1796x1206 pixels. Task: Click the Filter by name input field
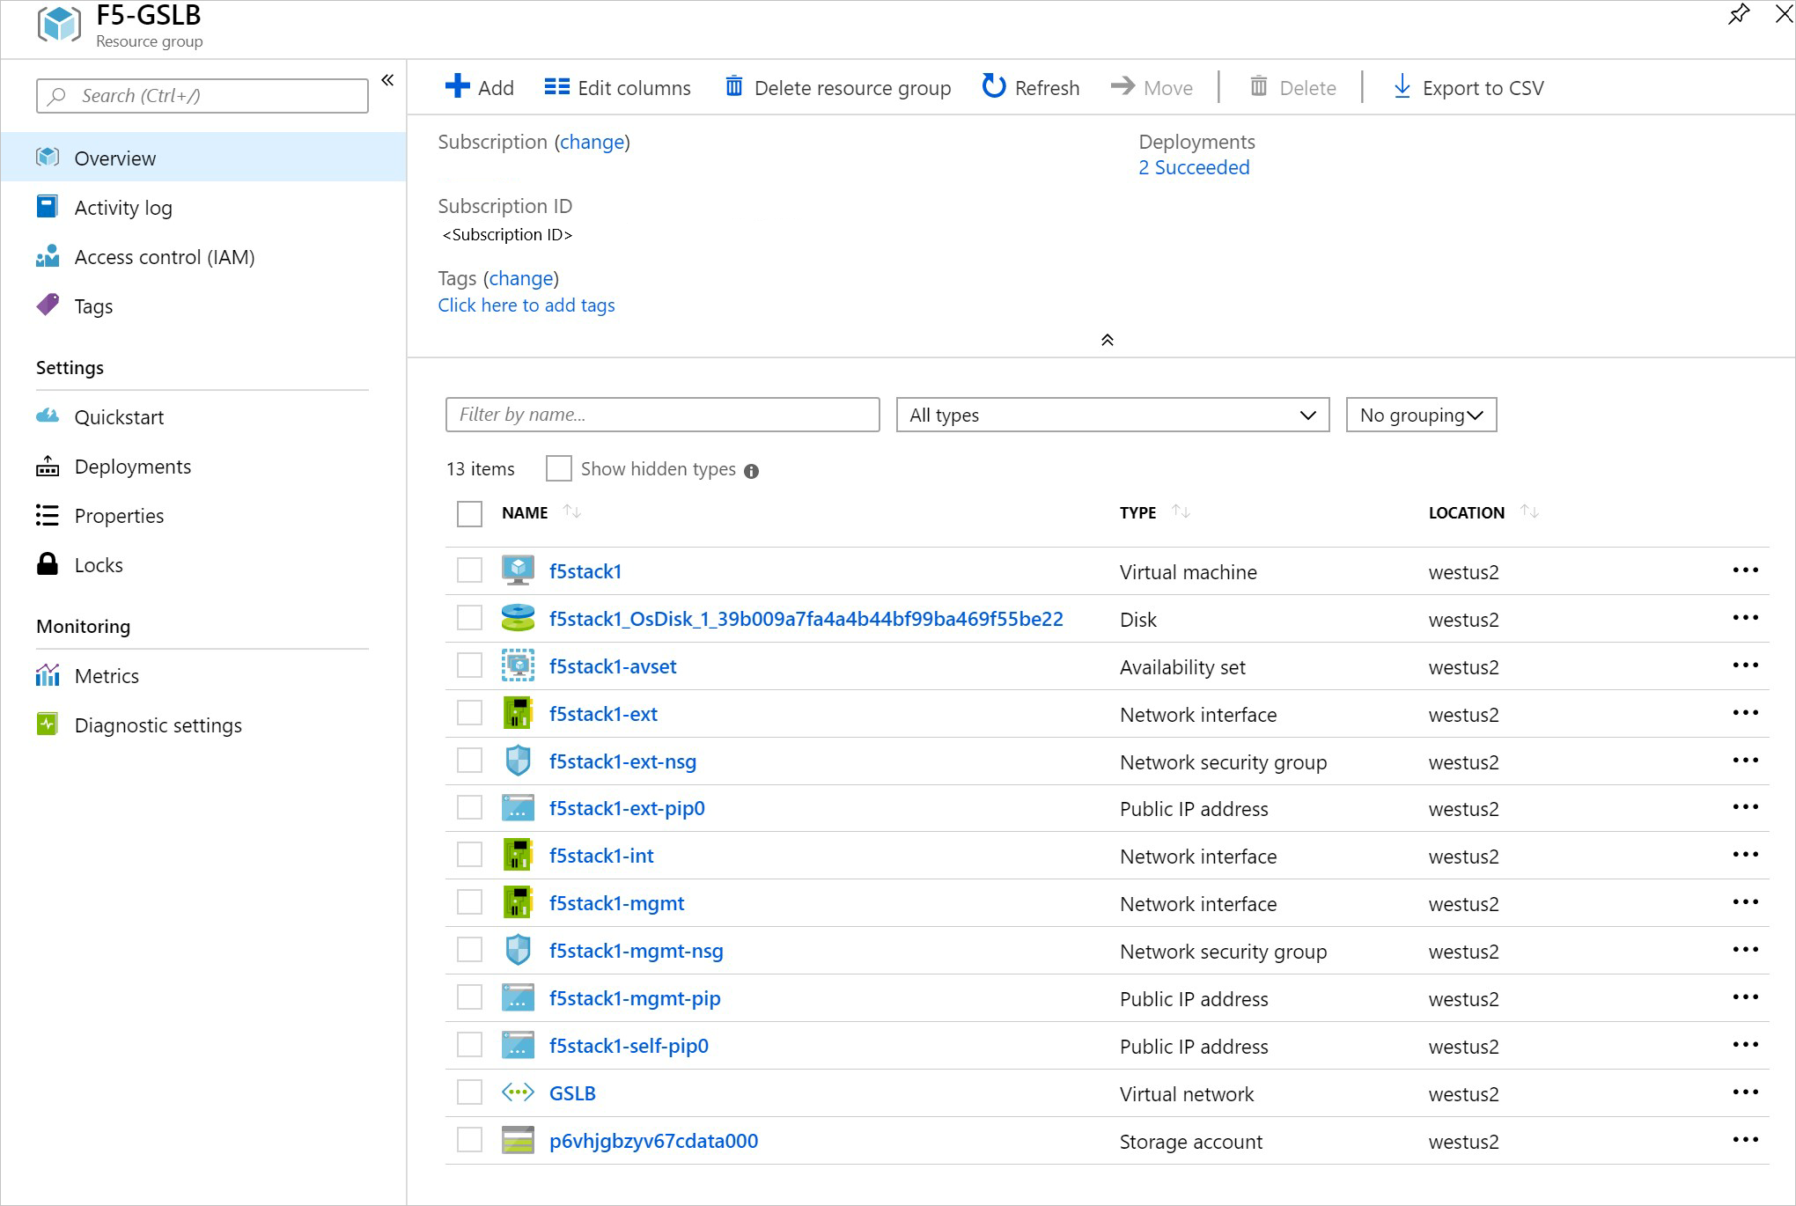tap(662, 415)
